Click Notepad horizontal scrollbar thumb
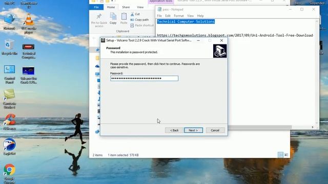 click(x=259, y=127)
